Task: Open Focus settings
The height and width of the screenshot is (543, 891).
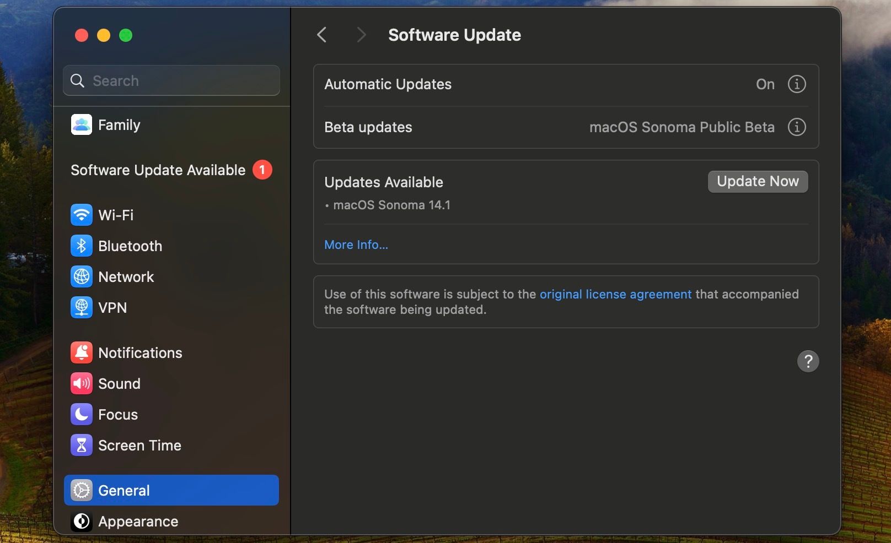Action: click(x=117, y=415)
